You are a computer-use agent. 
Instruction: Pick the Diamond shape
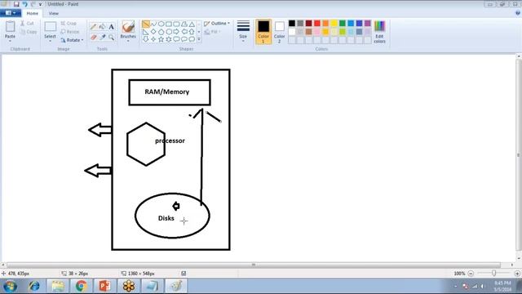[x=153, y=32]
